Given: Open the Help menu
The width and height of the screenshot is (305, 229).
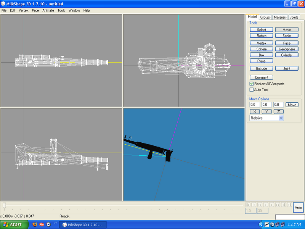Looking at the screenshot, I should tap(87, 11).
